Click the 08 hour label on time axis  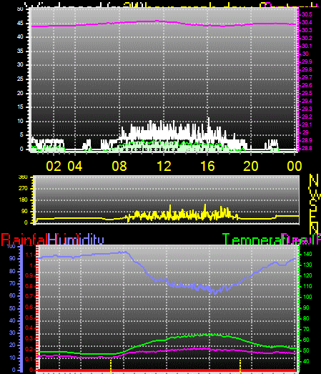pos(119,166)
